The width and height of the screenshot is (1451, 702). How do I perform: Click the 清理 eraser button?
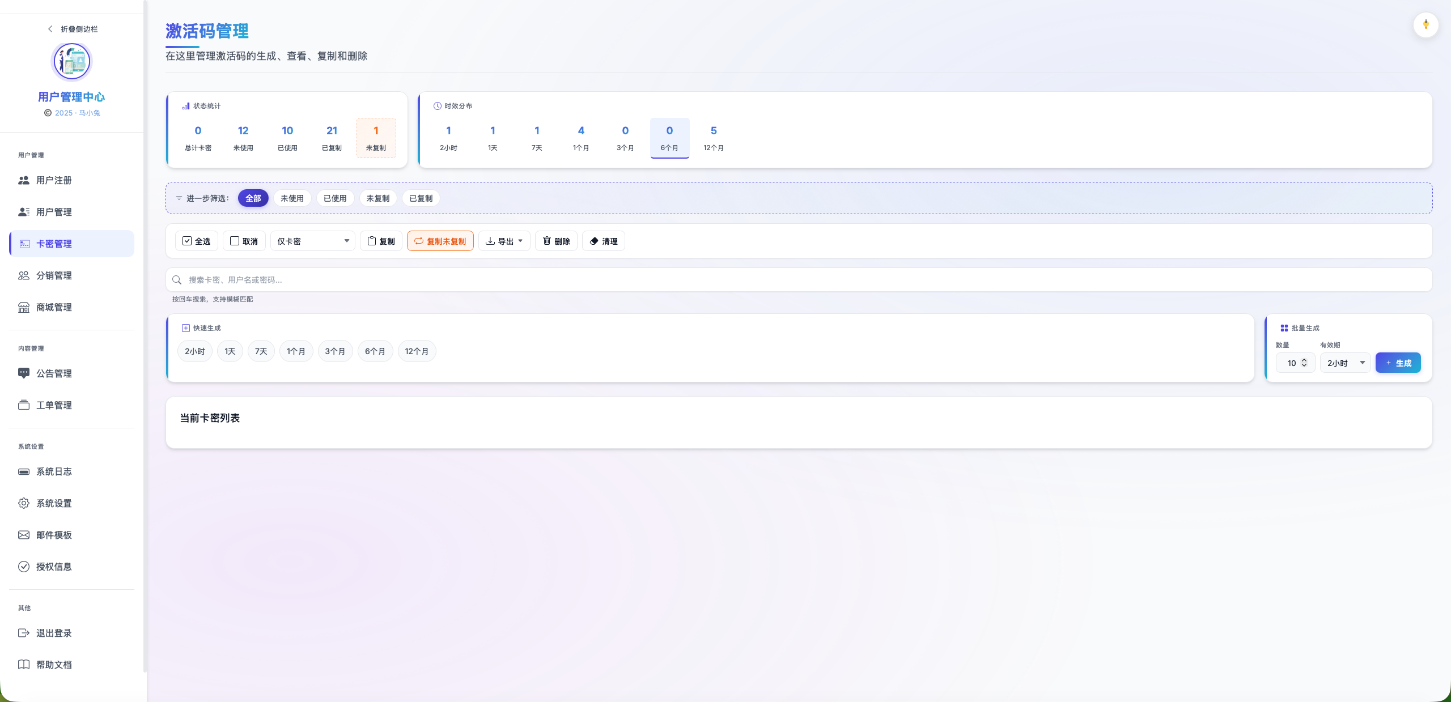pyautogui.click(x=604, y=241)
